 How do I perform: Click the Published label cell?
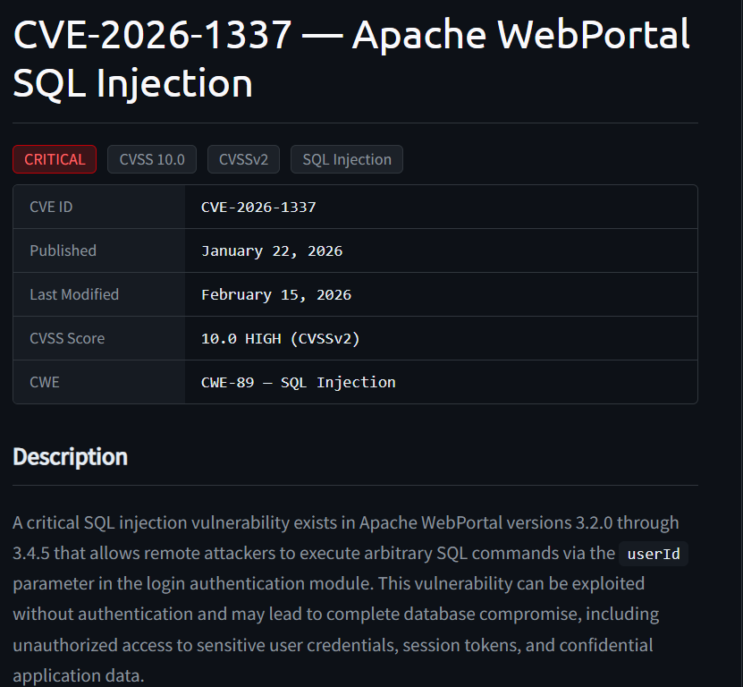[x=99, y=250]
